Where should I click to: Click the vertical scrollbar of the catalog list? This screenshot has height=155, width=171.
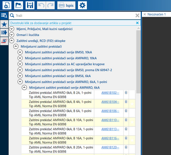click(x=139, y=62)
